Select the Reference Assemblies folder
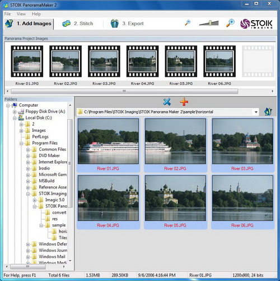The image size is (280, 281). pos(53,187)
